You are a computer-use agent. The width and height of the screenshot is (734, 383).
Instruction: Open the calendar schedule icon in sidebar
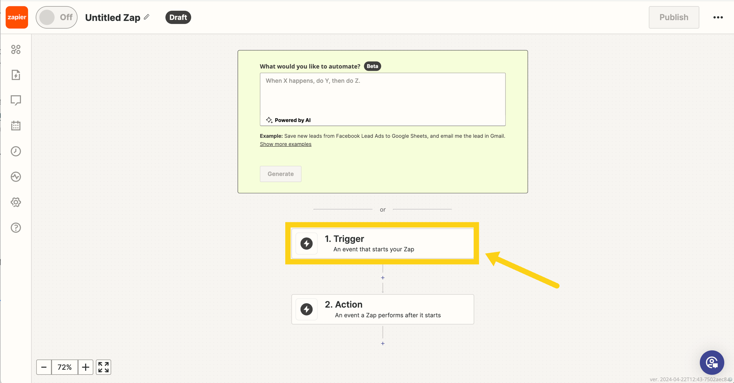click(x=16, y=126)
